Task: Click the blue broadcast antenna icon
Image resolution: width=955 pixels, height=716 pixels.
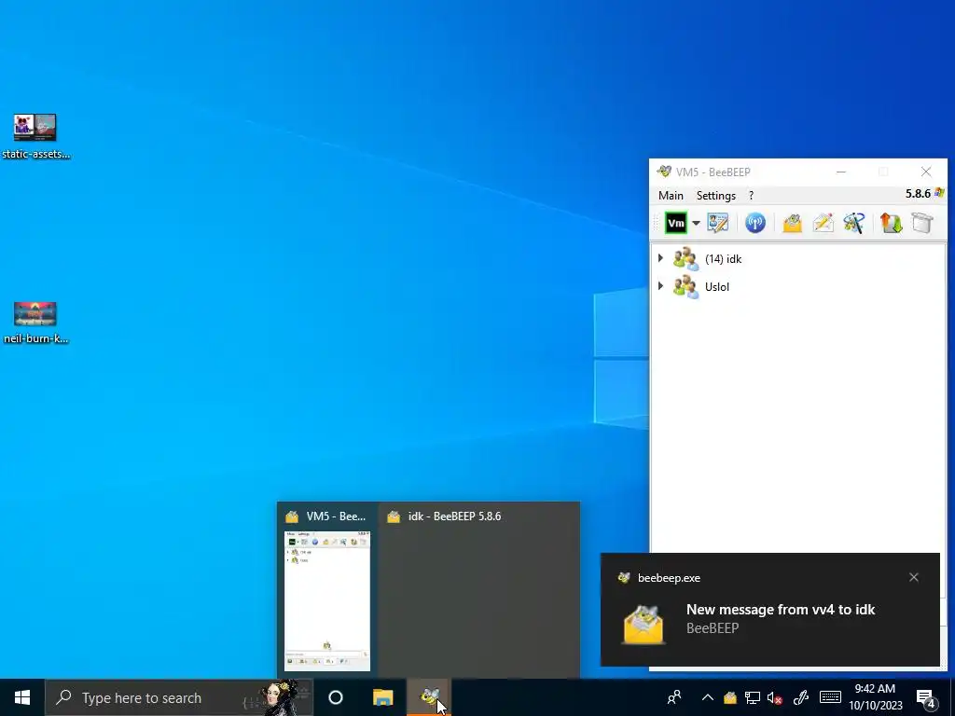Action: [x=755, y=223]
